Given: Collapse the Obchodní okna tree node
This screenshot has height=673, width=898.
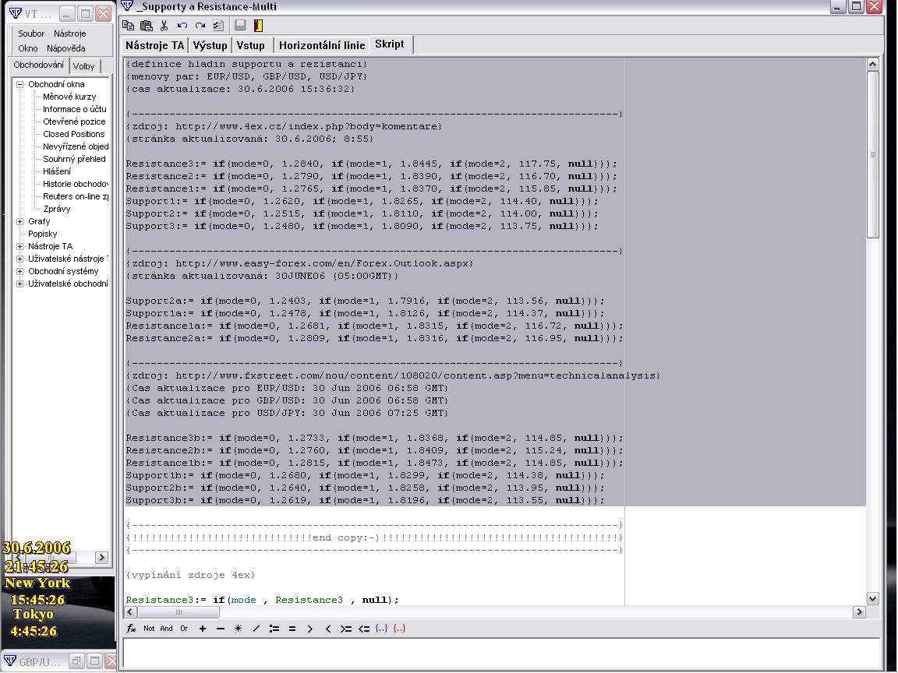Looking at the screenshot, I should (x=20, y=84).
